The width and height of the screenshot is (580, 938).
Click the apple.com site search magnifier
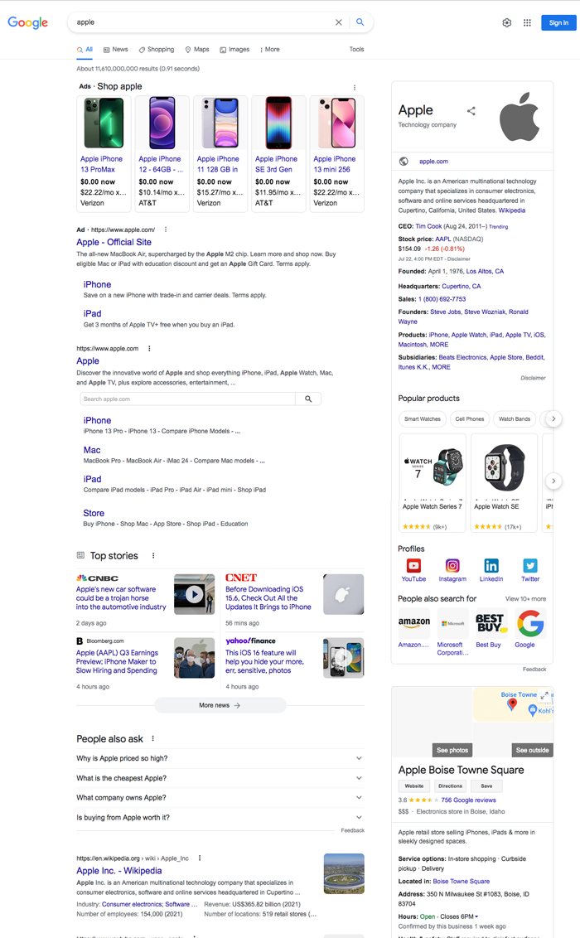tap(308, 399)
